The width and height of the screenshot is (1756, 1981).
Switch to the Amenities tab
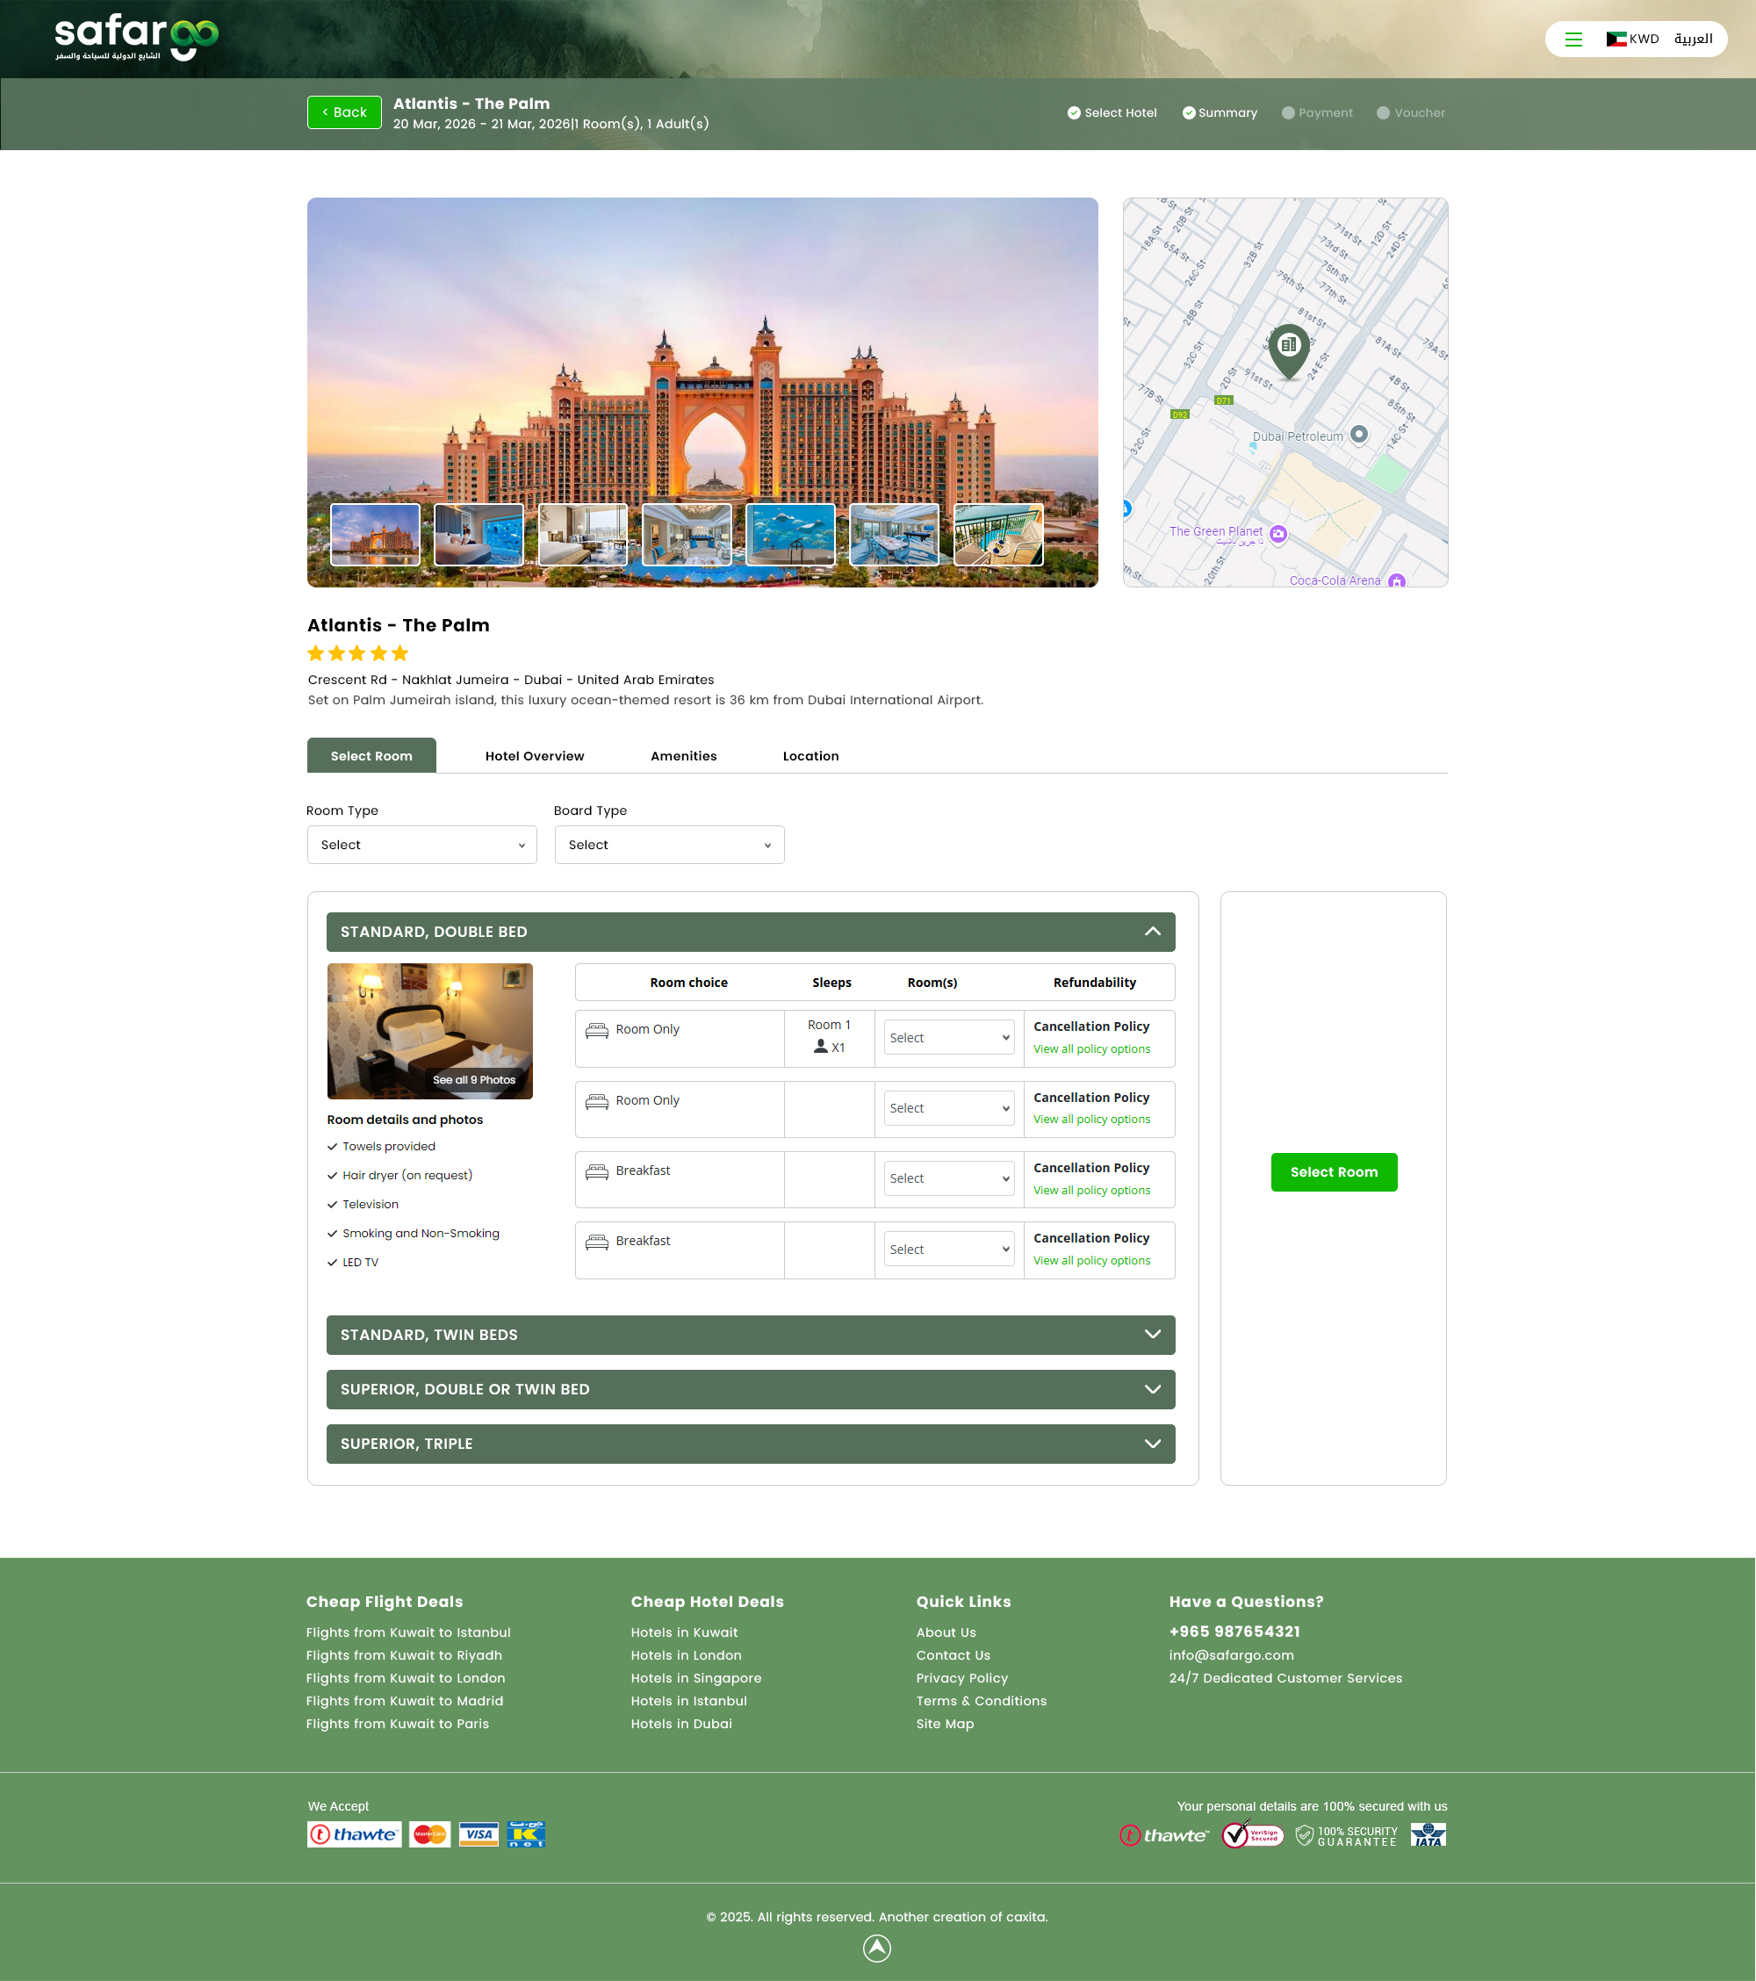683,756
